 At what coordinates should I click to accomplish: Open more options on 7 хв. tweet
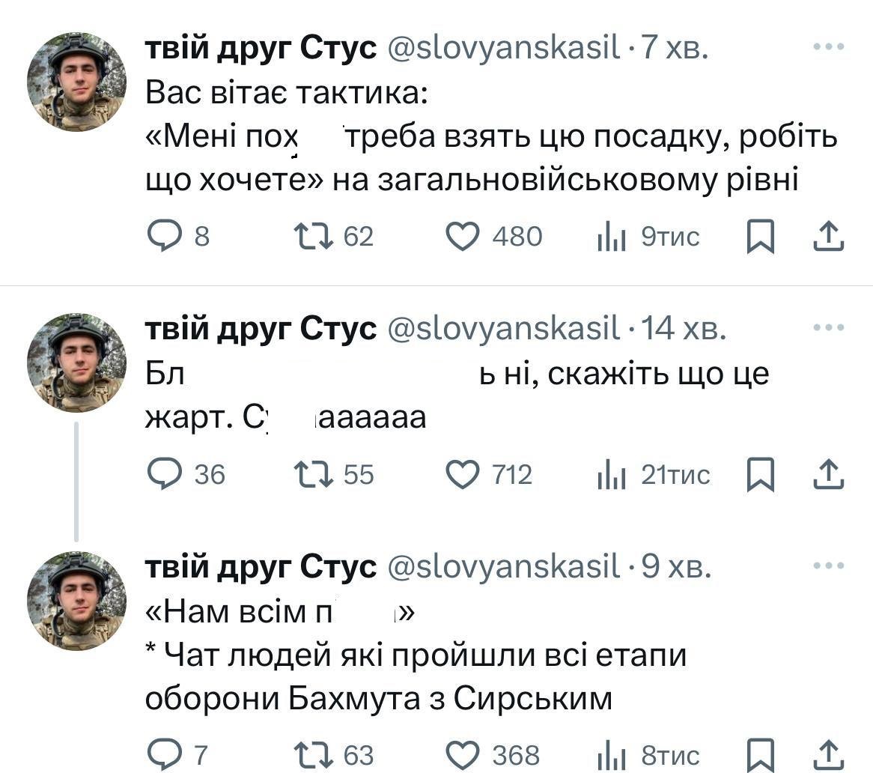click(829, 47)
